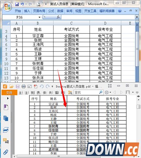Select column B header in Excel
This screenshot has width=141, height=158.
pos(38,23)
